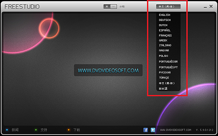Close the Free Studio window

point(211,7)
